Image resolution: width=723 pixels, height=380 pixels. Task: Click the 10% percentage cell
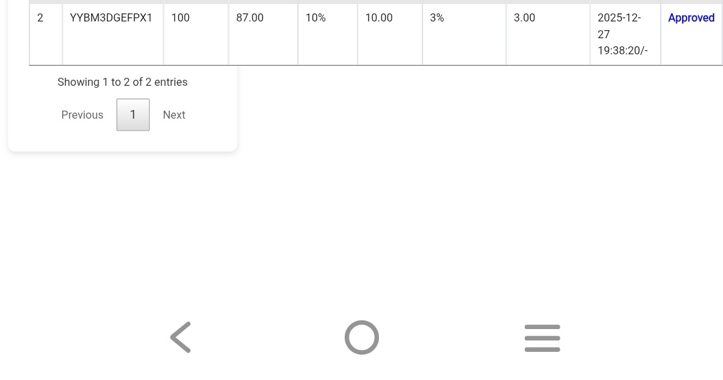coord(315,18)
